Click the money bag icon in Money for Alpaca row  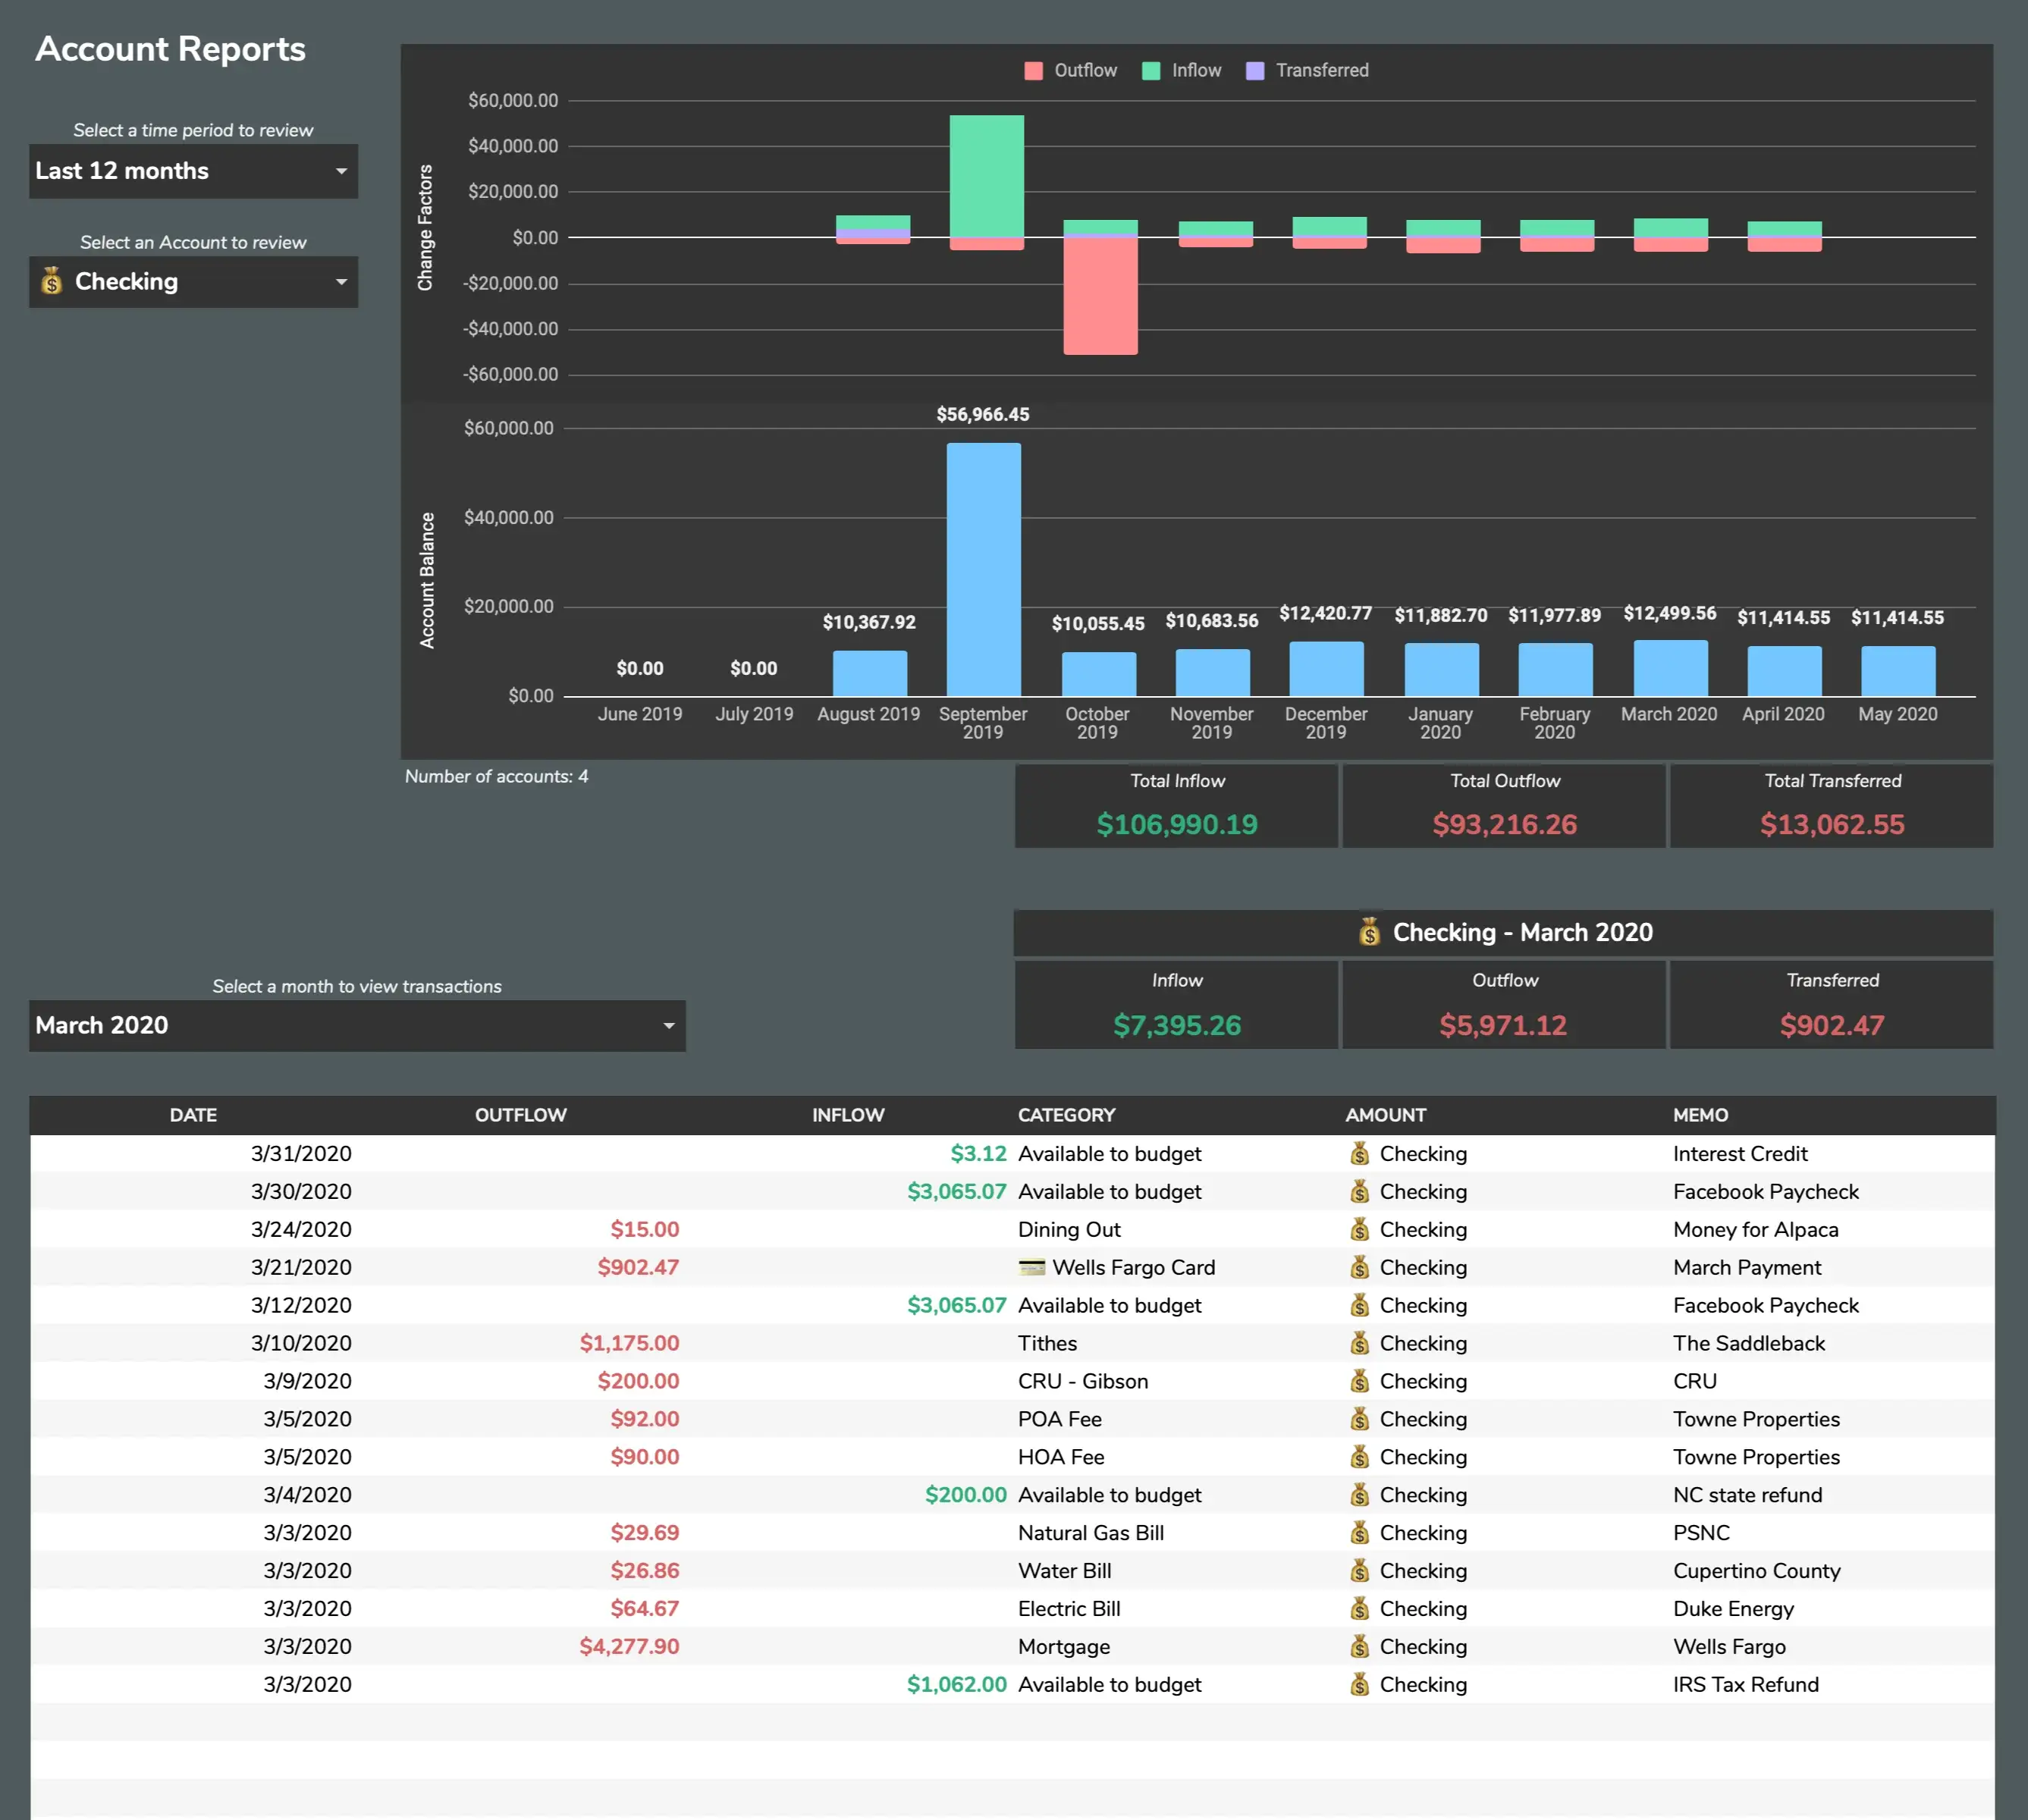pyautogui.click(x=1359, y=1229)
